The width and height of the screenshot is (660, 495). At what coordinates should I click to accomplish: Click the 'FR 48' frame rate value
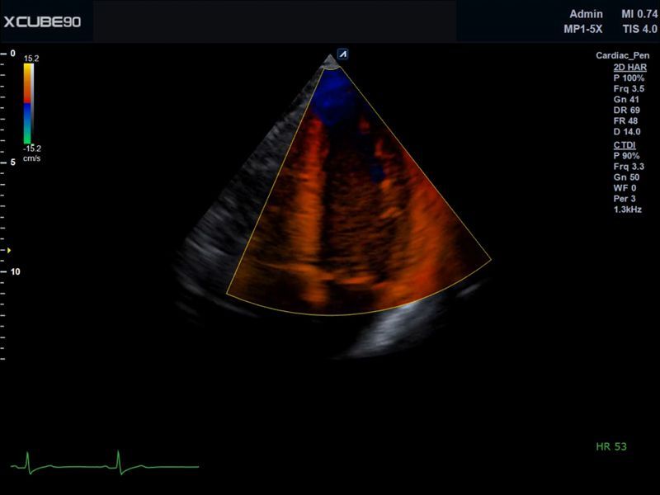626,120
